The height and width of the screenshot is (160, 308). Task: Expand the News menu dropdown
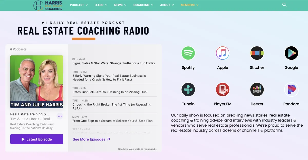pyautogui.click(x=120, y=5)
